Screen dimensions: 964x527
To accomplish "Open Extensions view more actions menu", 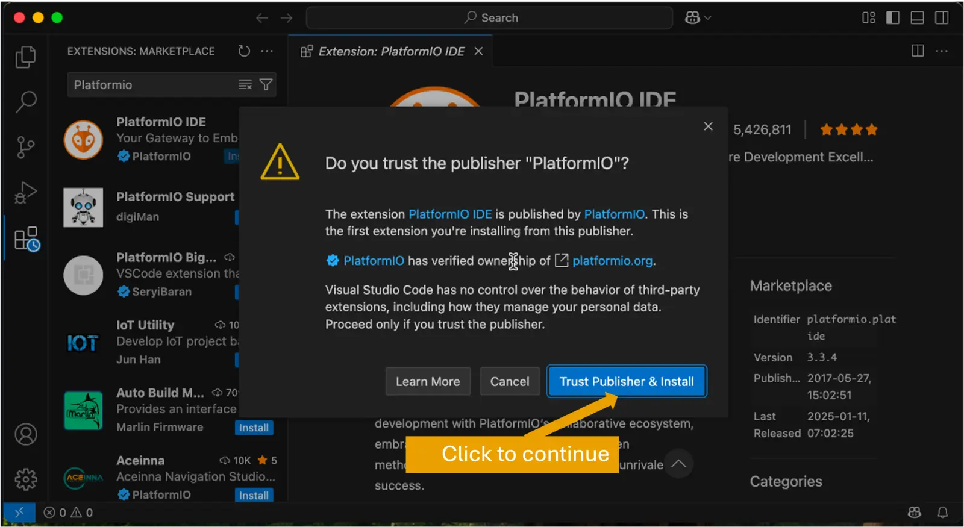I will pos(267,51).
